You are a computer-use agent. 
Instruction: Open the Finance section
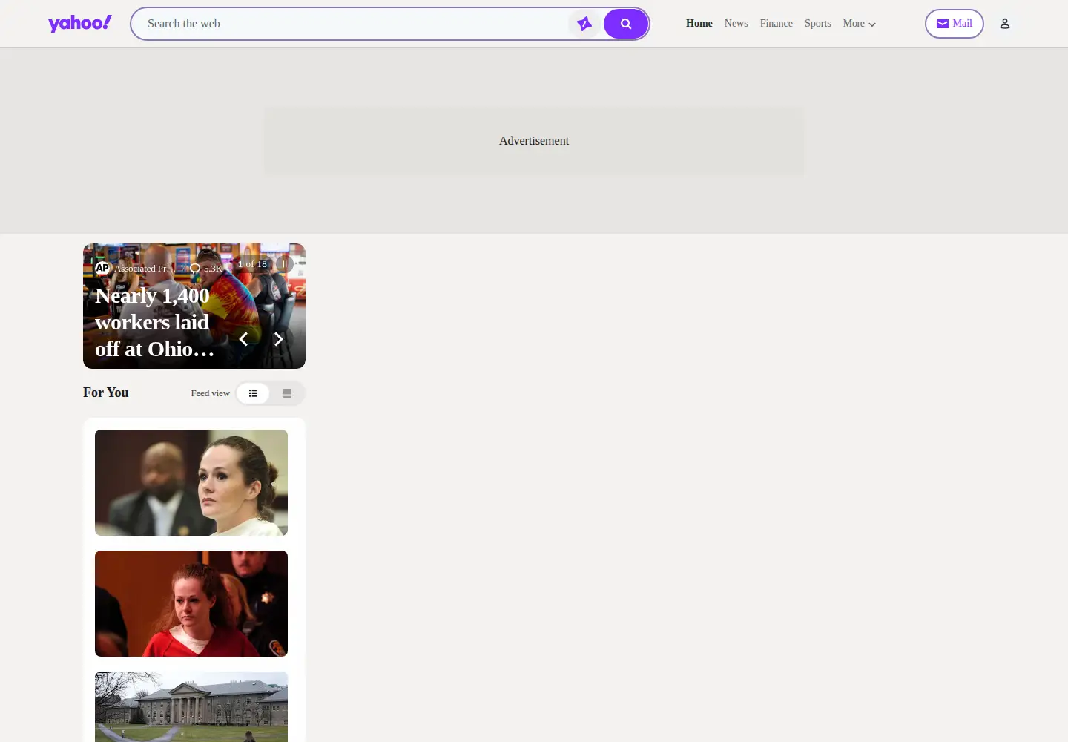point(777,24)
